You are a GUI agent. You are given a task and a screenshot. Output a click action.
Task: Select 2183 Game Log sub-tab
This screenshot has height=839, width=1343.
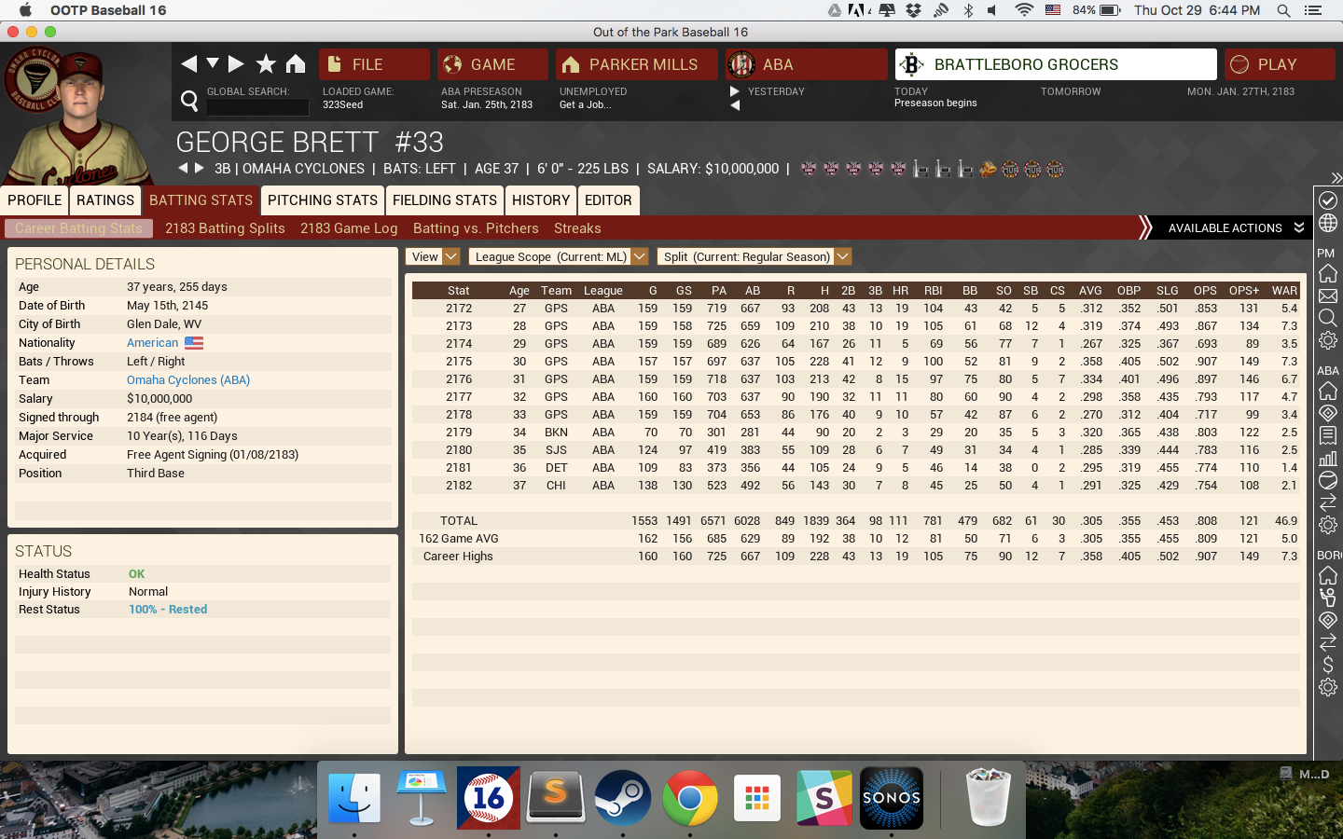tap(349, 228)
